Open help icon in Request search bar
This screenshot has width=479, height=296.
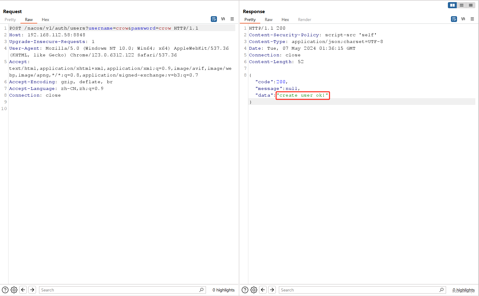(x=5, y=290)
